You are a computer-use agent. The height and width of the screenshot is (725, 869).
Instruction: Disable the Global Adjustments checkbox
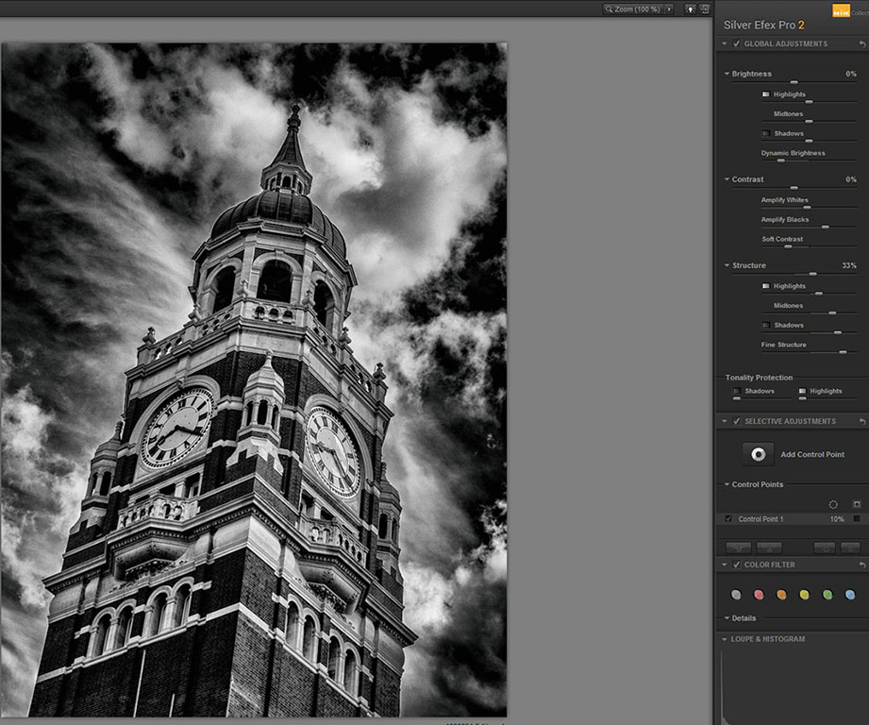736,44
